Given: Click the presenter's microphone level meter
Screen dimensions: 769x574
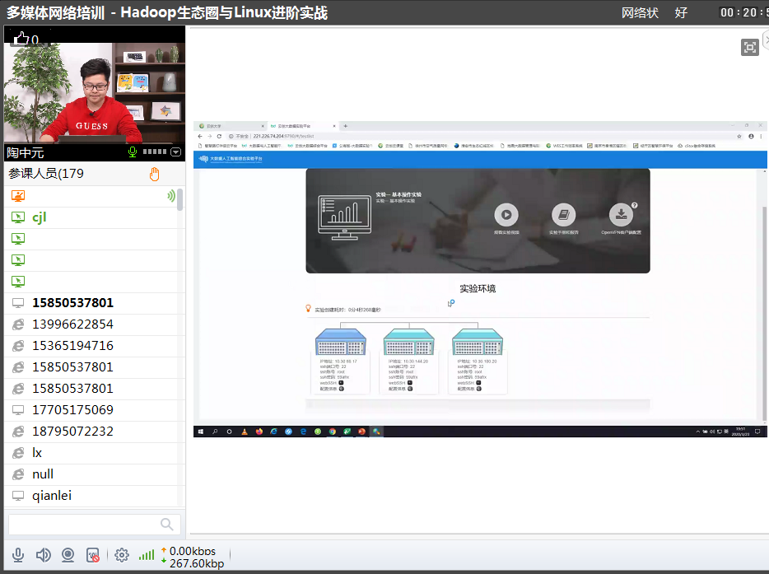Looking at the screenshot, I should (155, 152).
